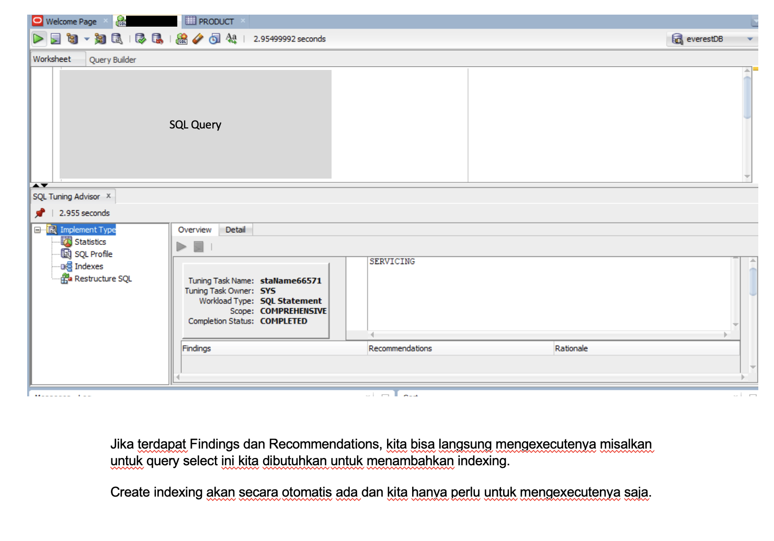Switch to the Welcome Page tab
The image size is (774, 541).
coord(71,21)
